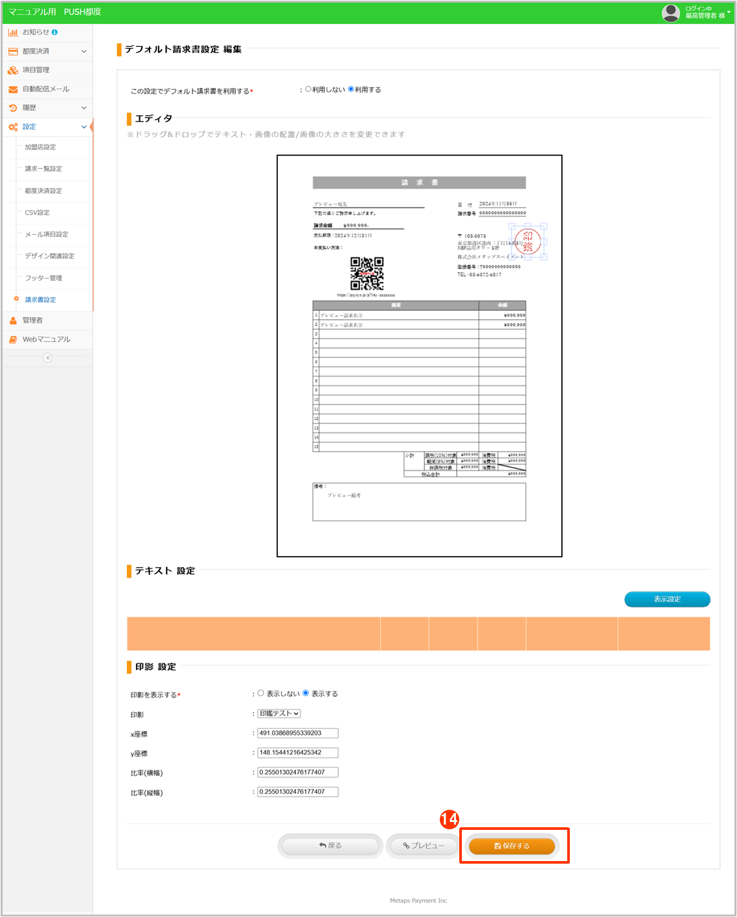The height and width of the screenshot is (917, 737).
Task: Select 表示する for seal display
Action: pos(306,693)
